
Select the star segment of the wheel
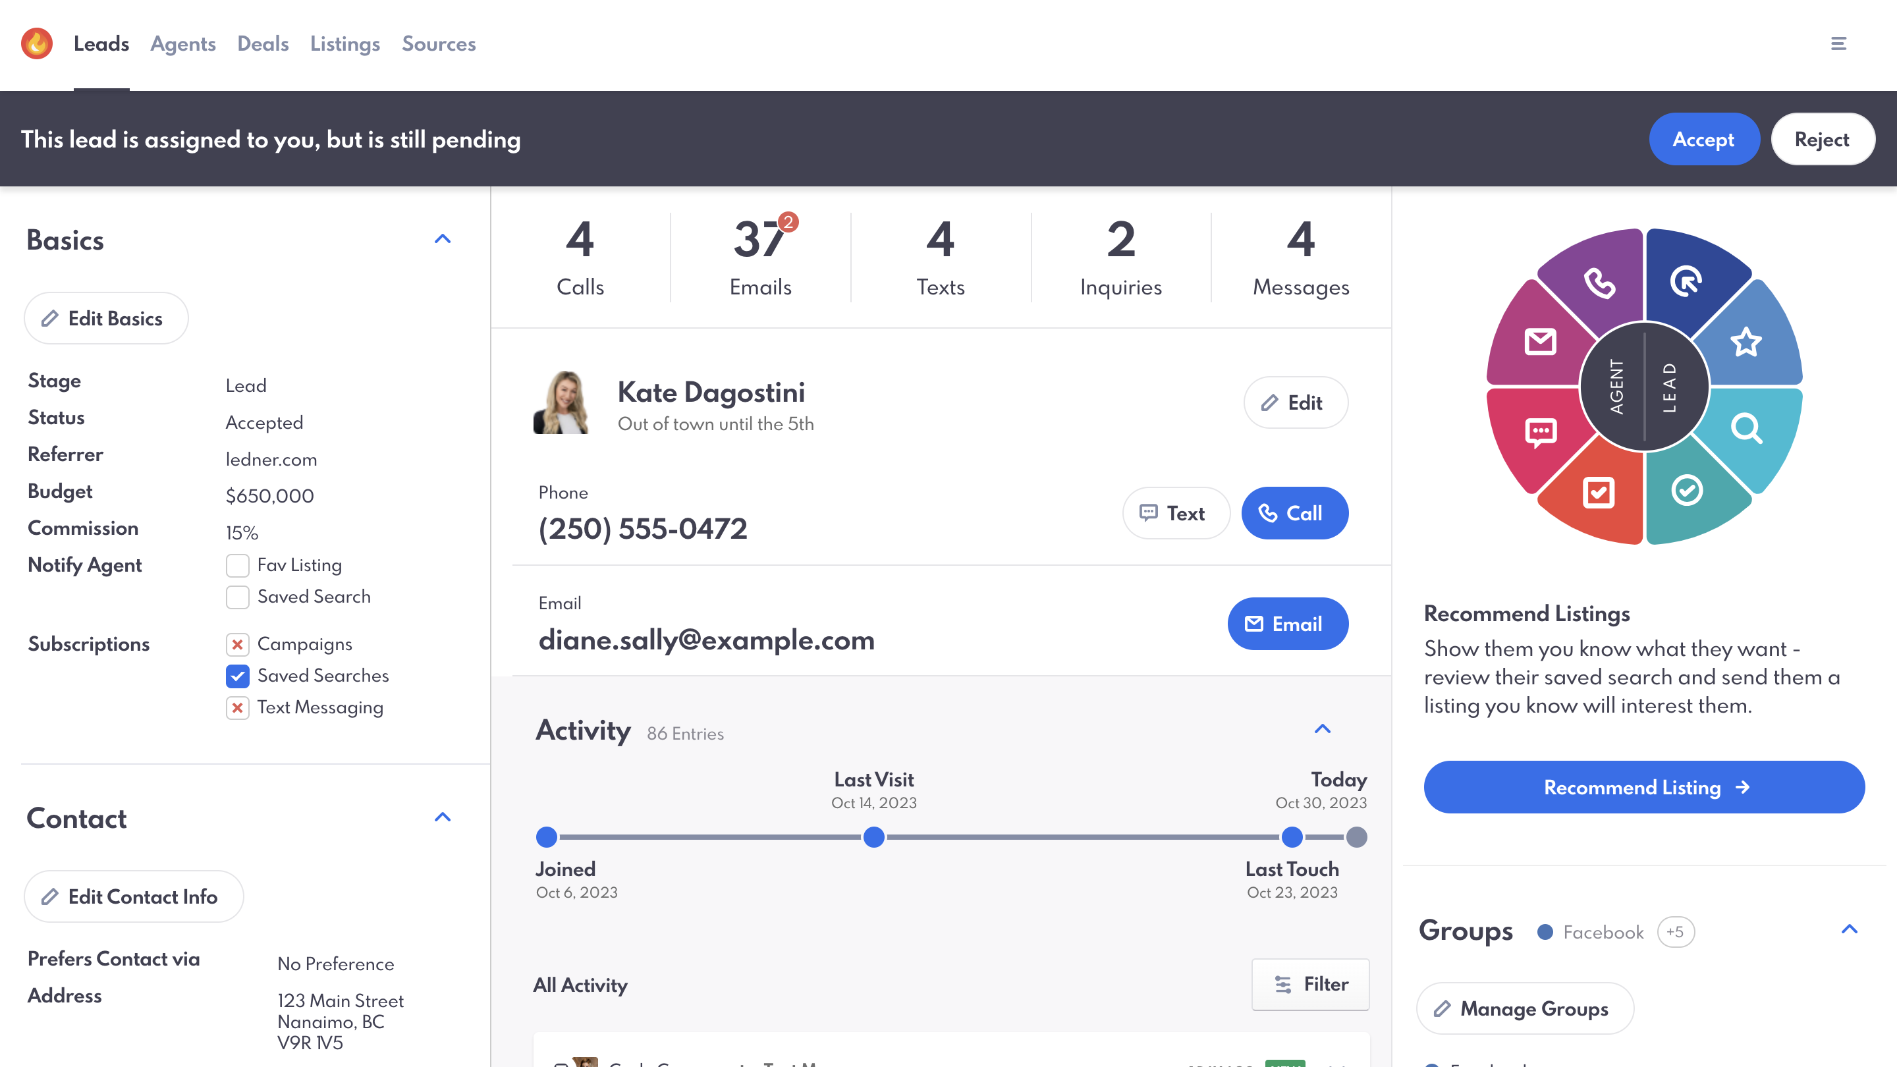[x=1746, y=342]
